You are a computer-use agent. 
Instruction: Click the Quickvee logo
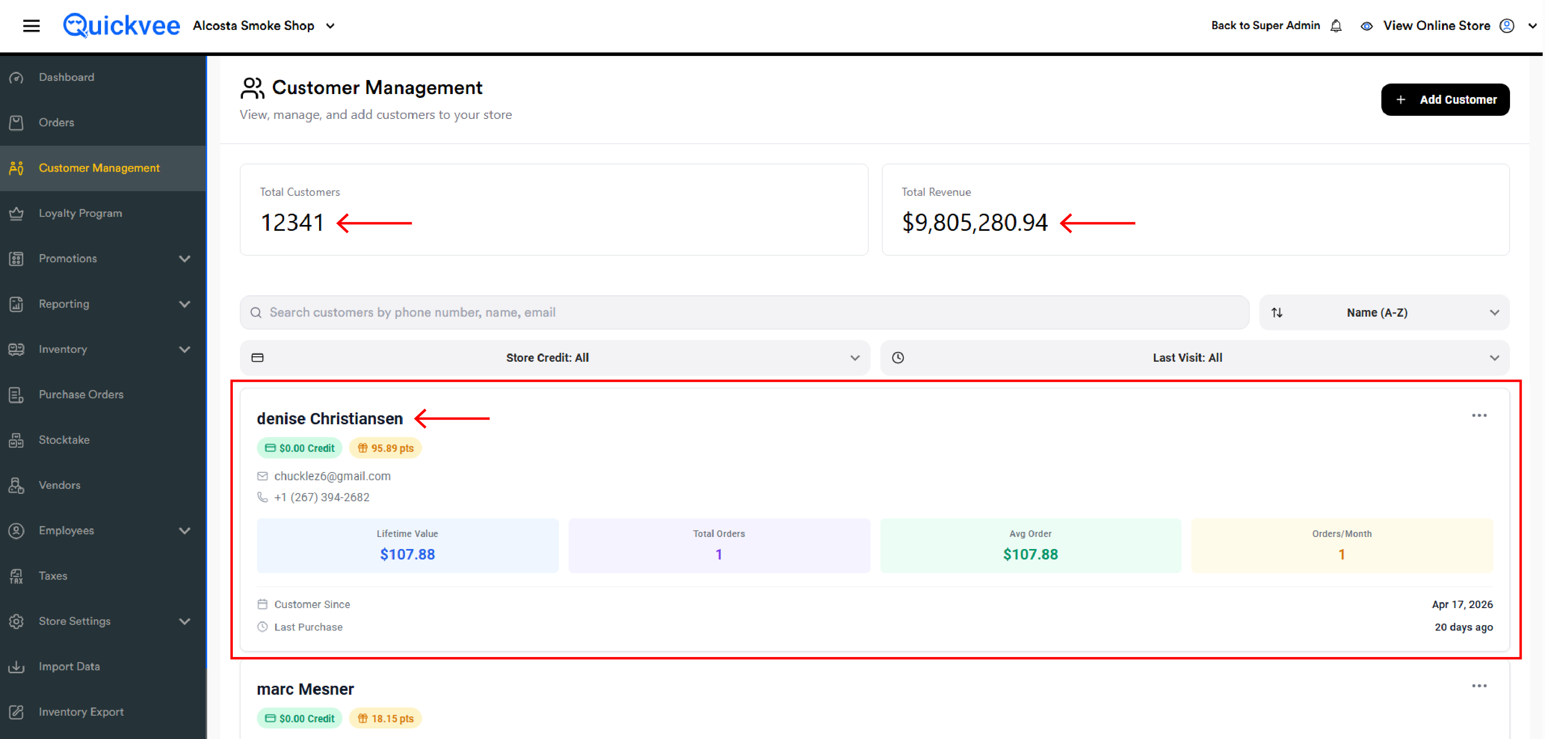pos(121,26)
